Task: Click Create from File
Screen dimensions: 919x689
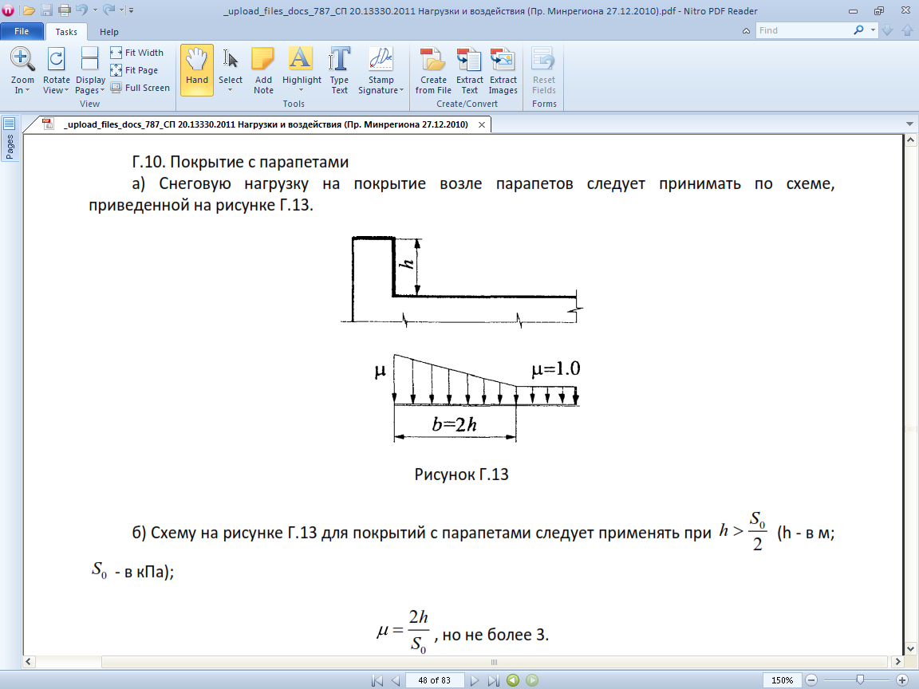Action: point(433,69)
